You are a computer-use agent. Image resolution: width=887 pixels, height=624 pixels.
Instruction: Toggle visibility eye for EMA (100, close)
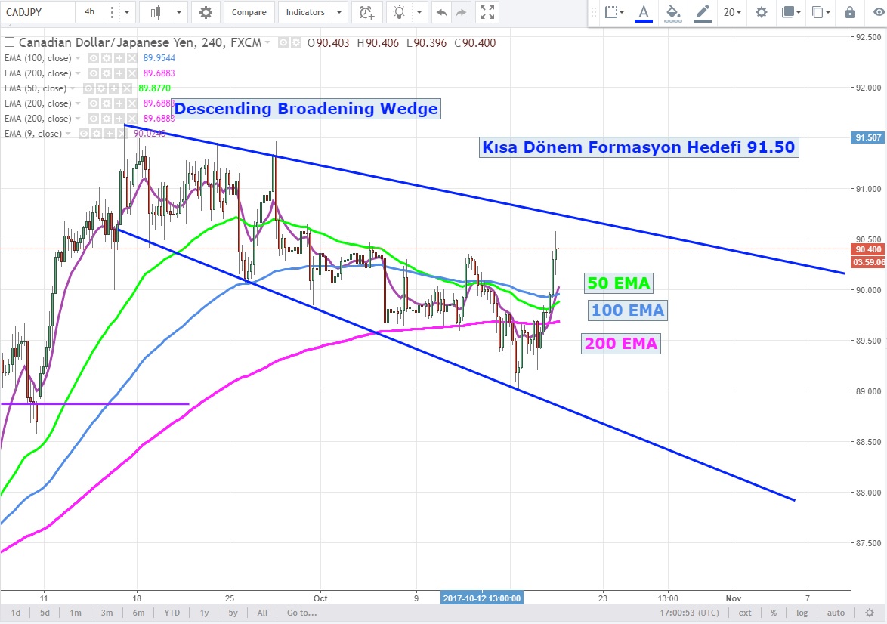click(94, 58)
